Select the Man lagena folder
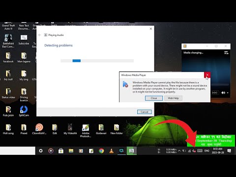 point(24,58)
